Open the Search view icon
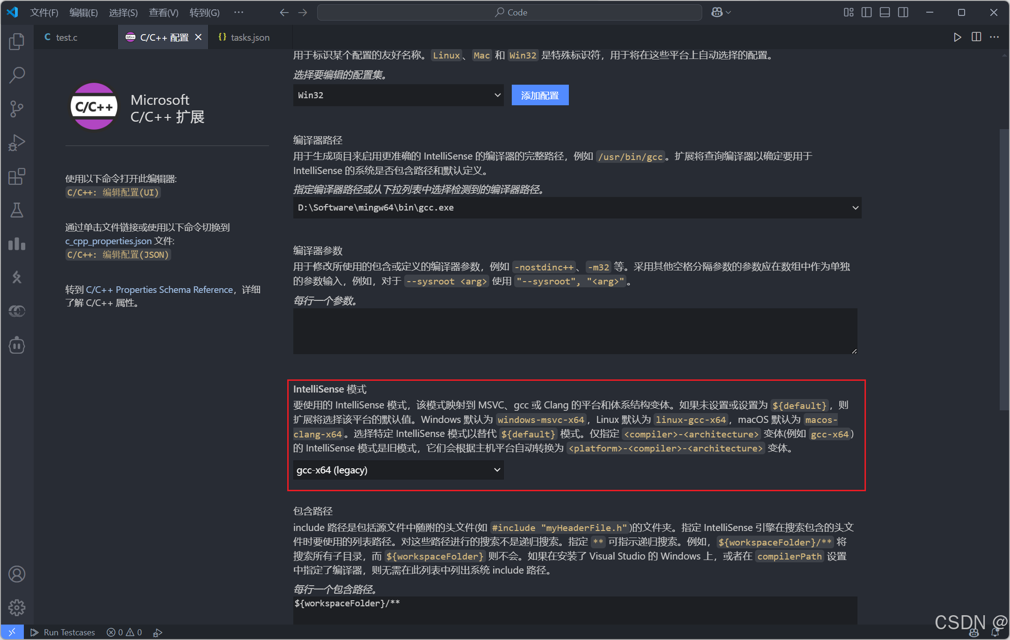The height and width of the screenshot is (640, 1010). click(17, 75)
